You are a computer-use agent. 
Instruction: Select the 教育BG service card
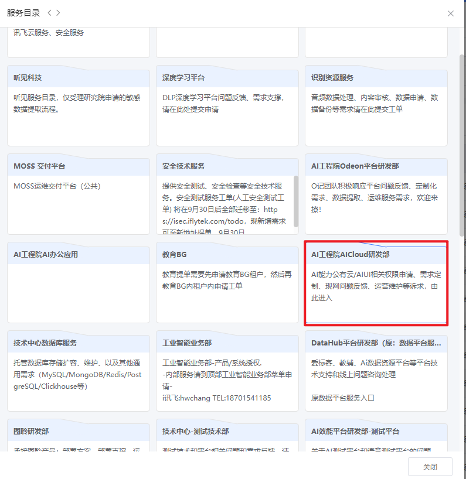pyautogui.click(x=227, y=283)
